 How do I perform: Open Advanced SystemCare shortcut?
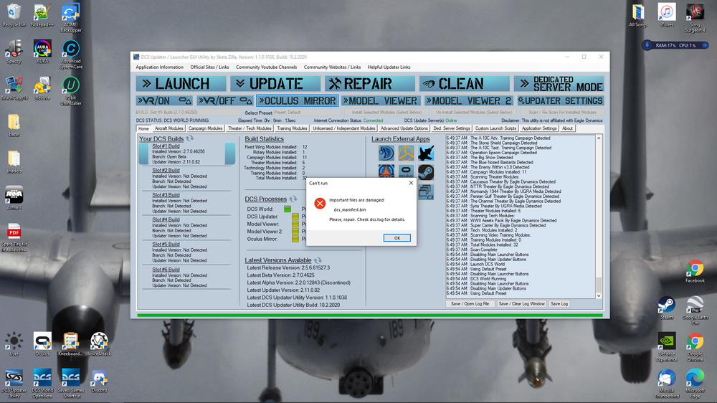[70, 54]
